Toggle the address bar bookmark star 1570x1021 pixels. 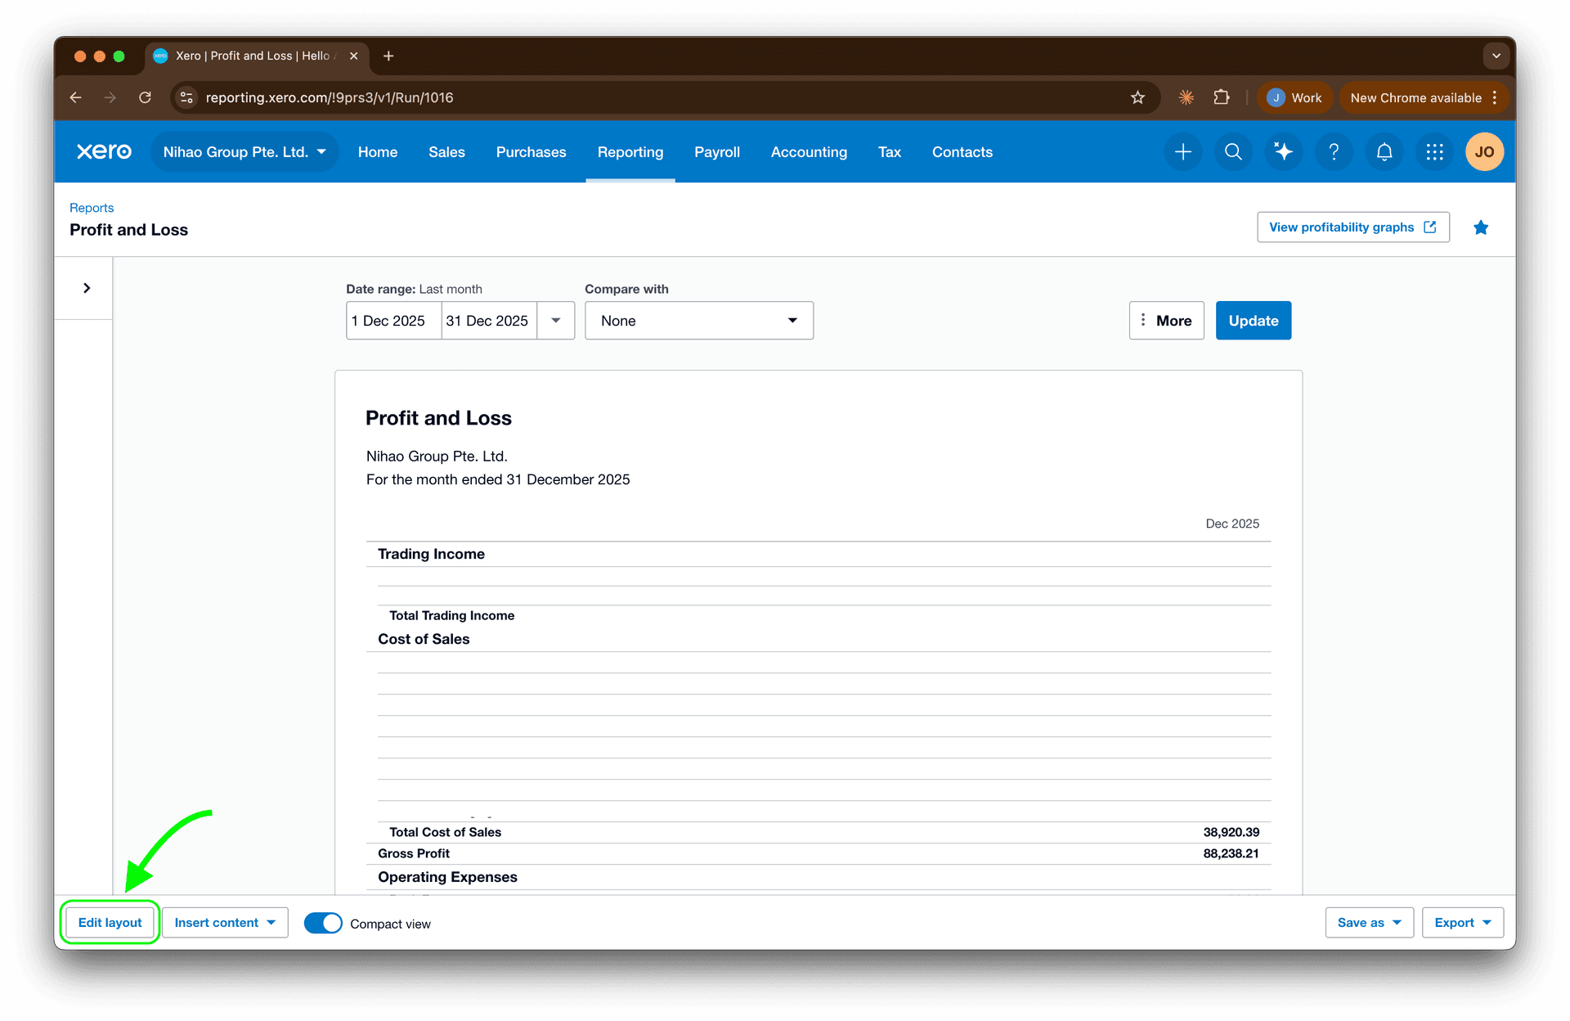[x=1137, y=97]
